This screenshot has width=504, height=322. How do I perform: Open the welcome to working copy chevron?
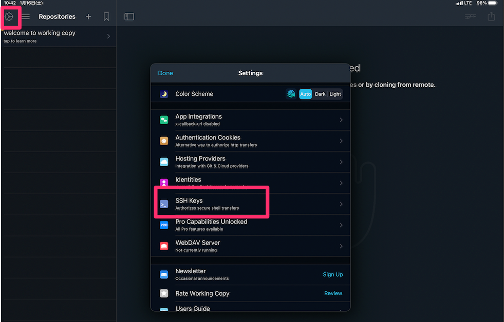108,36
